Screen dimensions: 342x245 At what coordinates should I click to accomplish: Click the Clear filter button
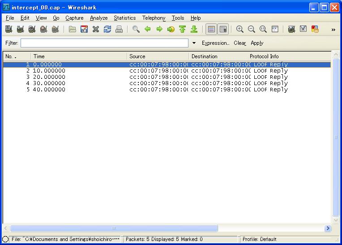[x=239, y=43]
